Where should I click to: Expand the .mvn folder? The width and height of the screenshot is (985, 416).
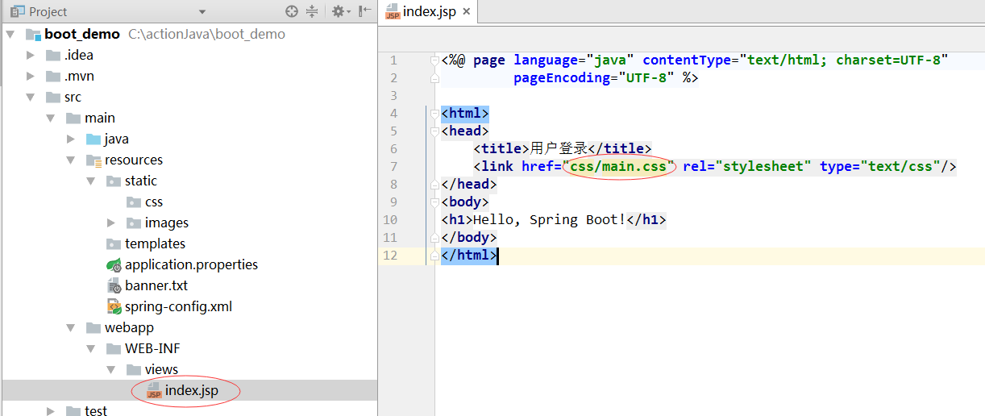(x=31, y=76)
